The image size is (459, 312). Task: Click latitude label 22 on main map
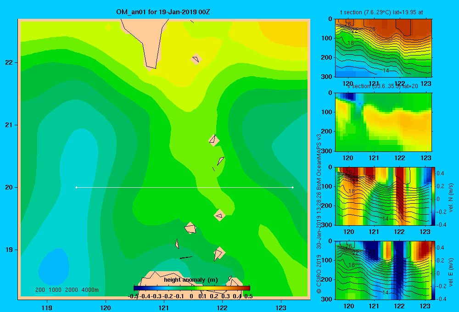pos(9,62)
